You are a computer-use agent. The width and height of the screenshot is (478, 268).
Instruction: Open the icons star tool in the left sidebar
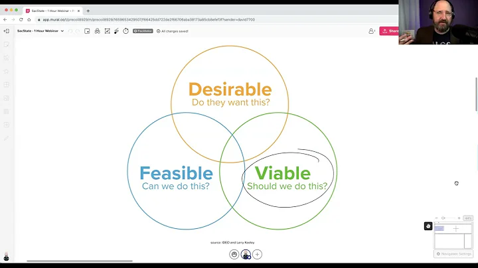(7, 71)
